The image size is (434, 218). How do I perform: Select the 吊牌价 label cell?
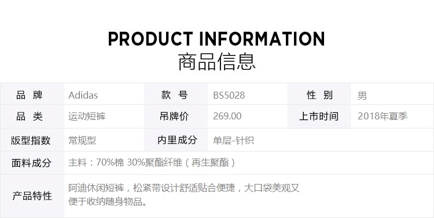click(x=176, y=116)
